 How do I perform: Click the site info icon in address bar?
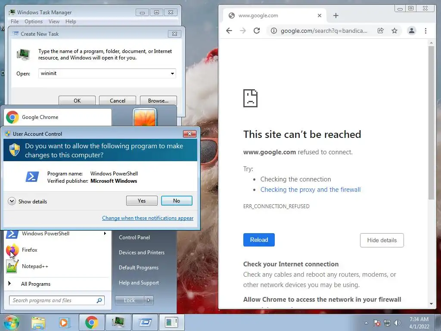tap(273, 31)
